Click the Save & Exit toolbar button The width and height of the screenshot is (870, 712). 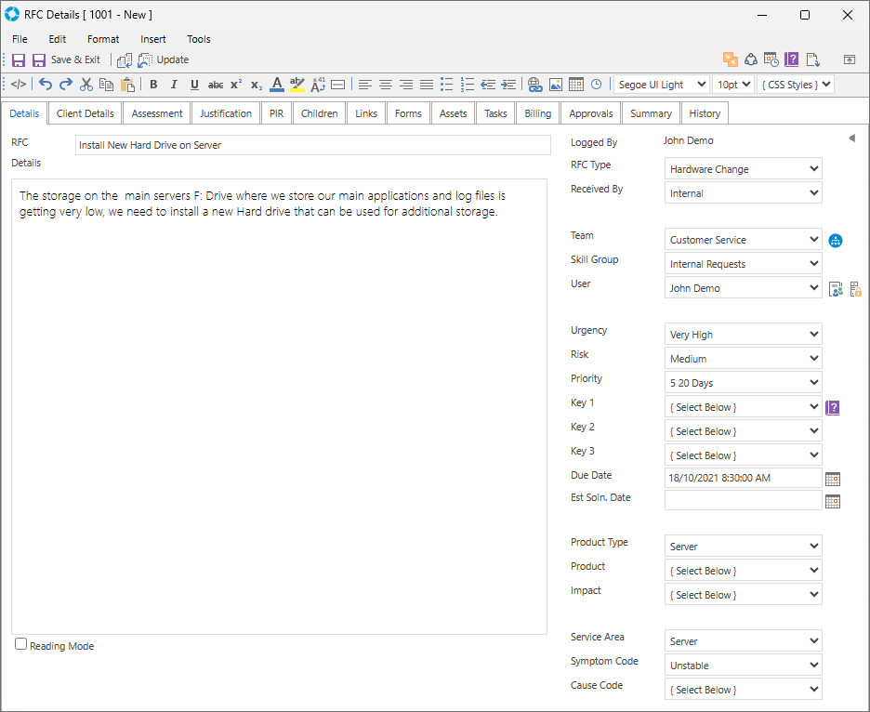66,60
